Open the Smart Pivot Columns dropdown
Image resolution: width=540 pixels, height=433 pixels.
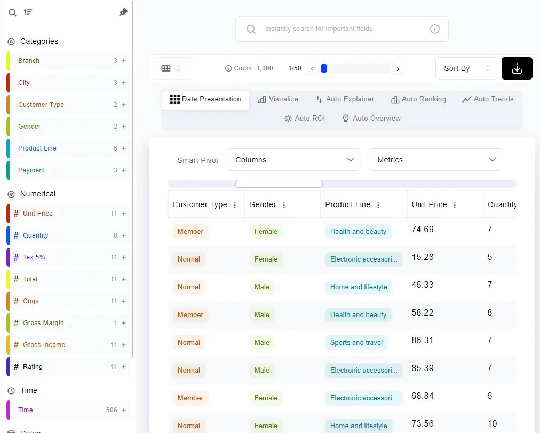(293, 160)
